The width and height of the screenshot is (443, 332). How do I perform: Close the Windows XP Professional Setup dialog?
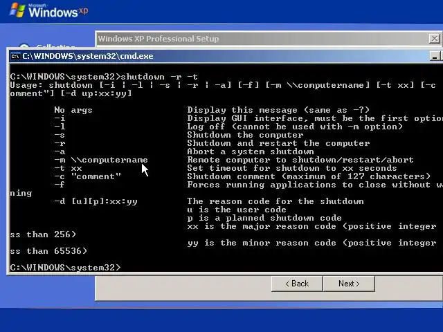coord(435,39)
